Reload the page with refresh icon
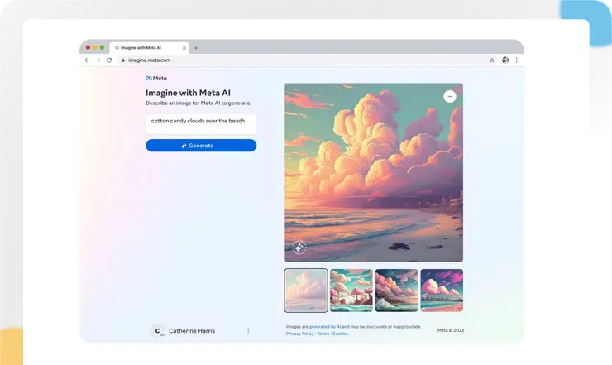 coord(109,60)
